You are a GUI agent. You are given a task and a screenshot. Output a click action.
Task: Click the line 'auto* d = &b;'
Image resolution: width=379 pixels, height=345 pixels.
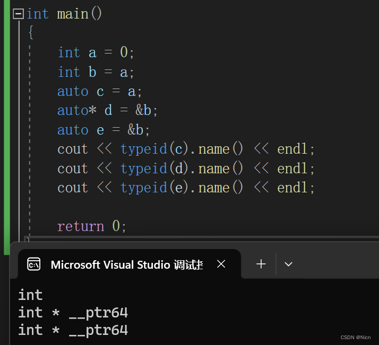coord(107,111)
